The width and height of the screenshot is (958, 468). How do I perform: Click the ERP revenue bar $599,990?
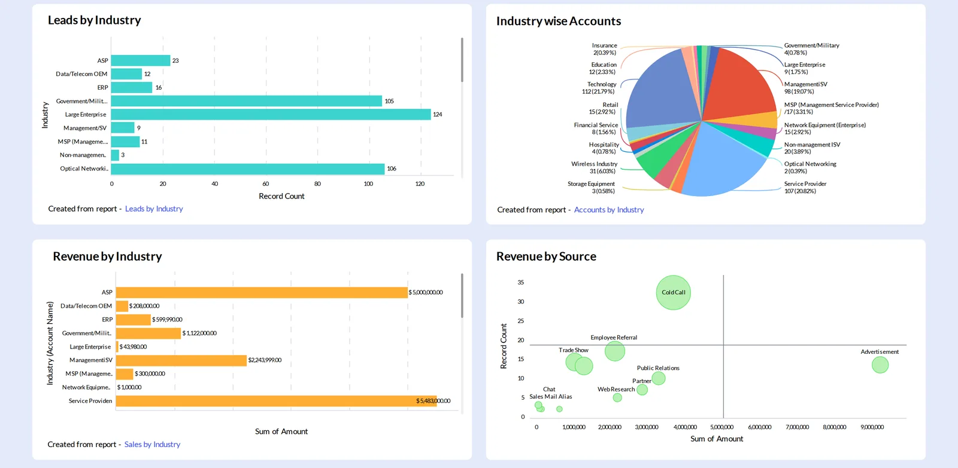point(134,320)
